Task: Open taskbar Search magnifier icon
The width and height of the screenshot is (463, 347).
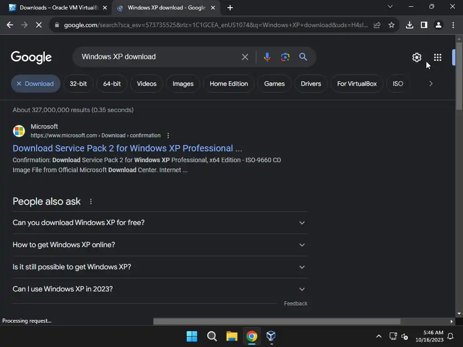Action: [x=212, y=336]
